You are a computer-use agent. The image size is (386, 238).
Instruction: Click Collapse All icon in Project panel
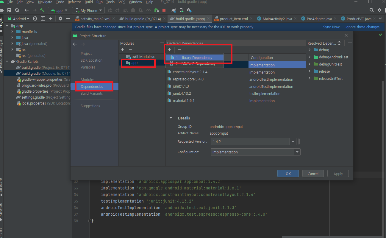pos(51,18)
